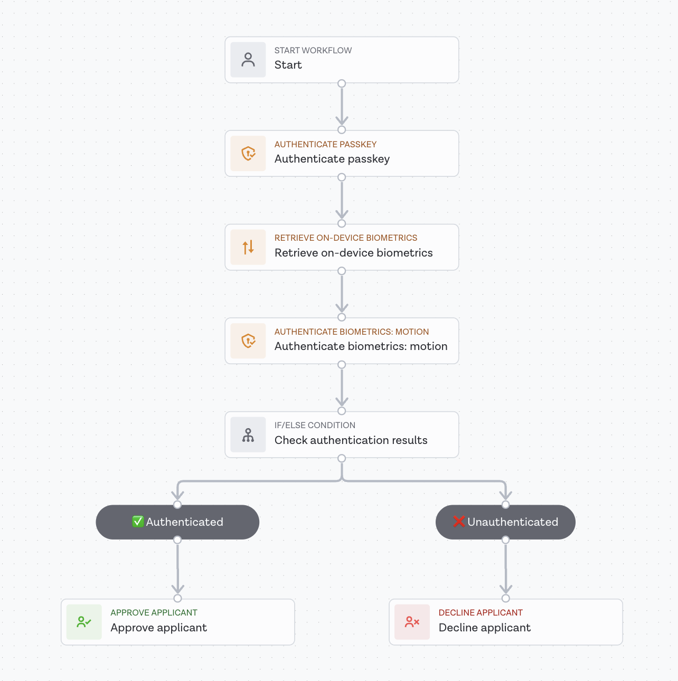Click the Approve applicant green person-check icon
Image resolution: width=678 pixels, height=681 pixels.
(83, 622)
